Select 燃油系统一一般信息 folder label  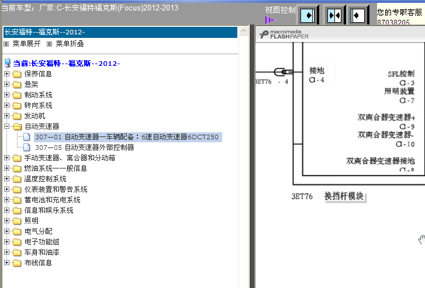pos(56,168)
